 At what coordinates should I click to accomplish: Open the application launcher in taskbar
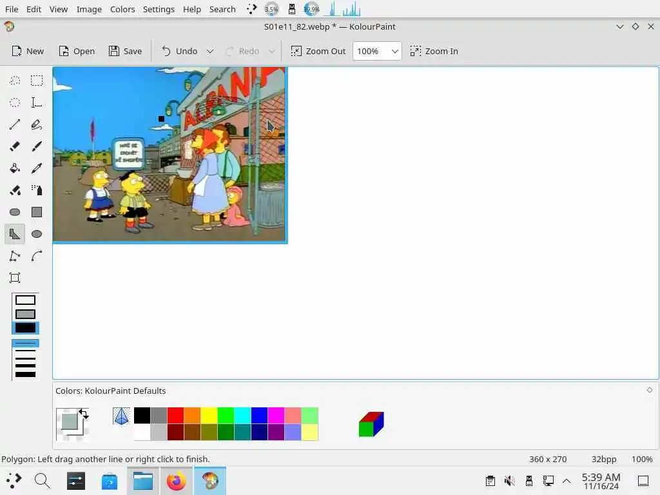click(14, 480)
